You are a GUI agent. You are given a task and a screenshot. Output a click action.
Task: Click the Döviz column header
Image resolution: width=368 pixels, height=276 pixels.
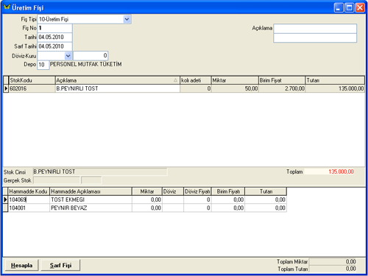[173, 191]
